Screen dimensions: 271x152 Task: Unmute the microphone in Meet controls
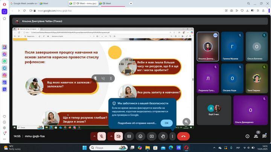point(102,136)
